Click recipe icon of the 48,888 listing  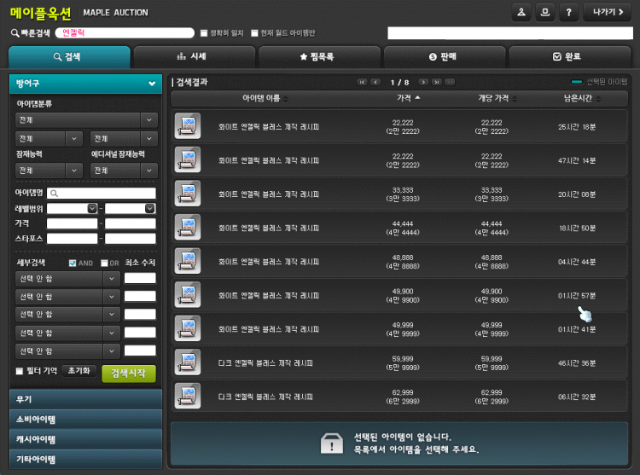(x=188, y=261)
